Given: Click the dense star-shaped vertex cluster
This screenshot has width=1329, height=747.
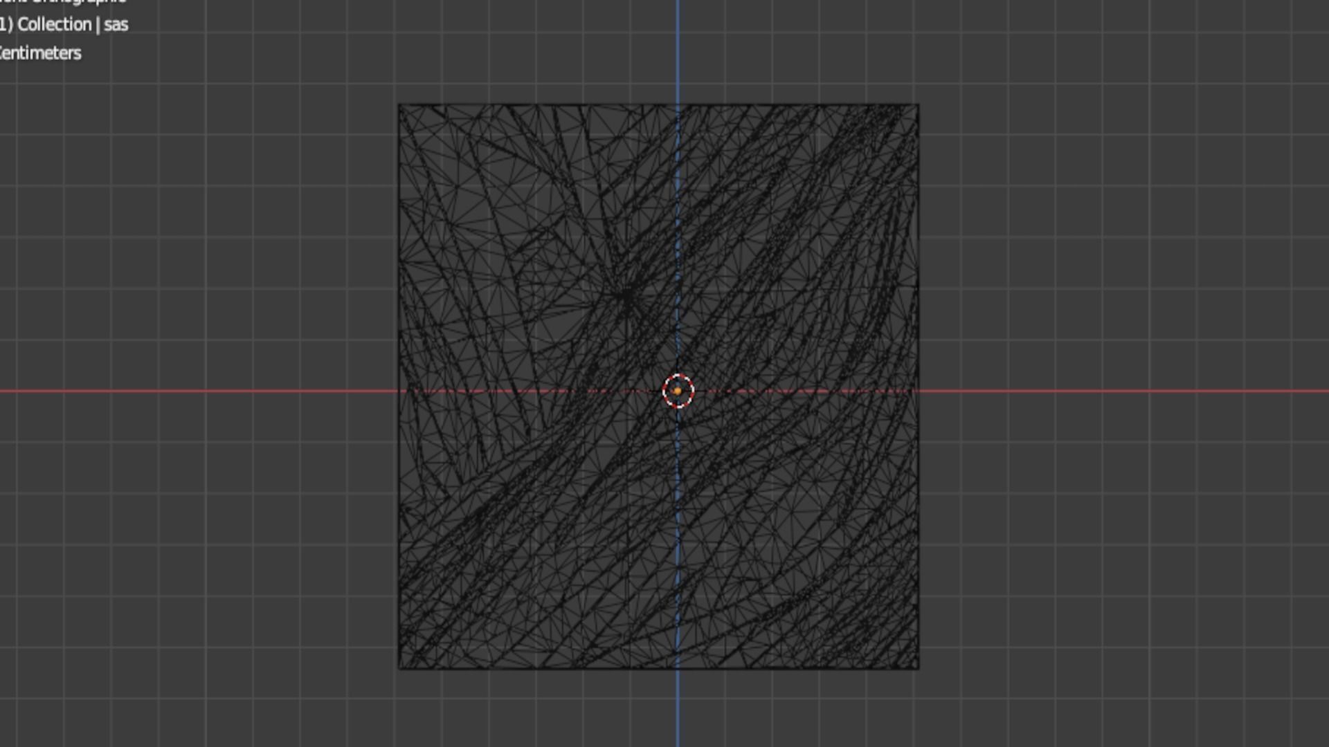Looking at the screenshot, I should pyautogui.click(x=627, y=296).
